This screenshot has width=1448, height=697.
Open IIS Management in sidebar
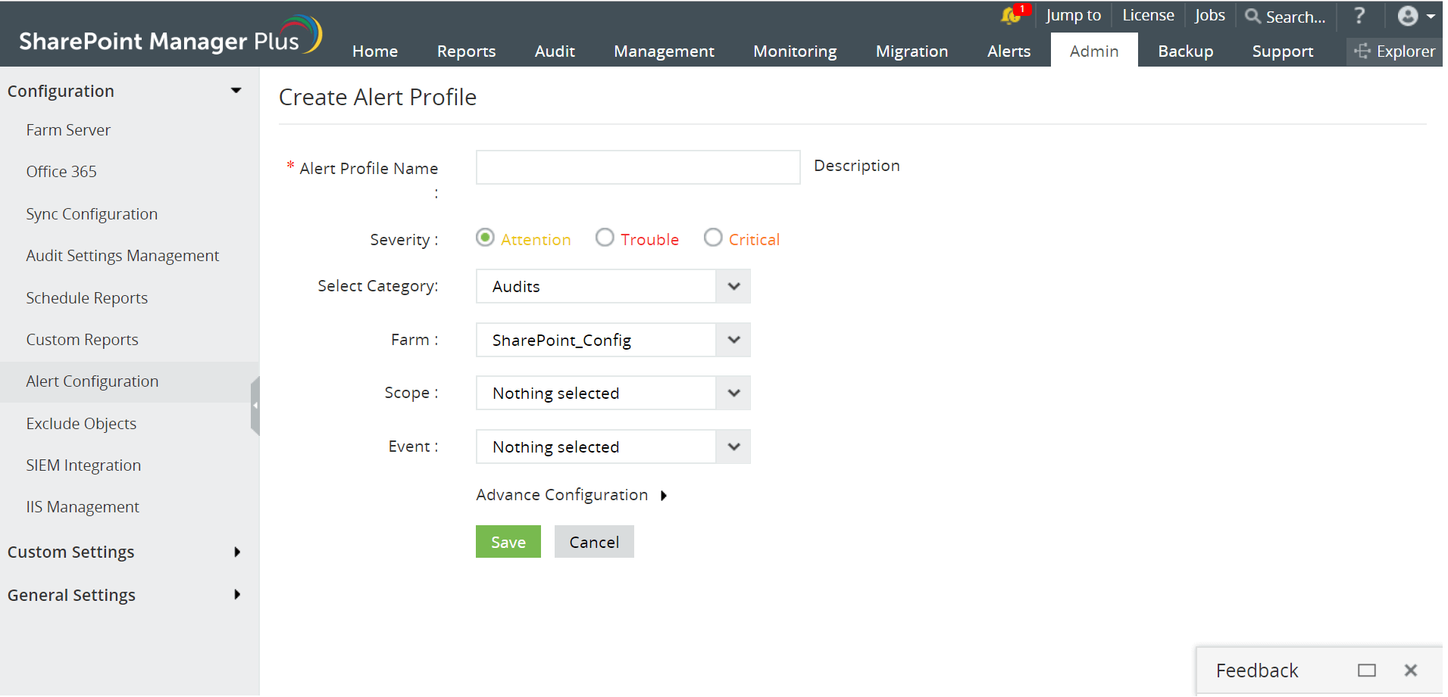coord(83,507)
